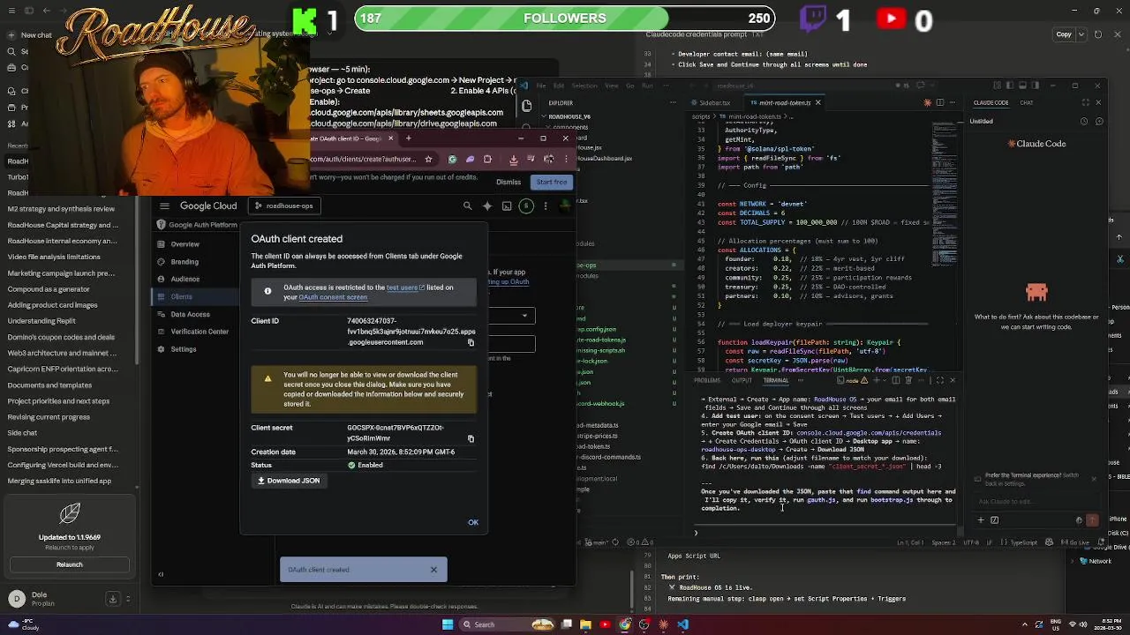Open VS Code Selection menu
The width and height of the screenshot is (1130, 635).
tap(584, 86)
